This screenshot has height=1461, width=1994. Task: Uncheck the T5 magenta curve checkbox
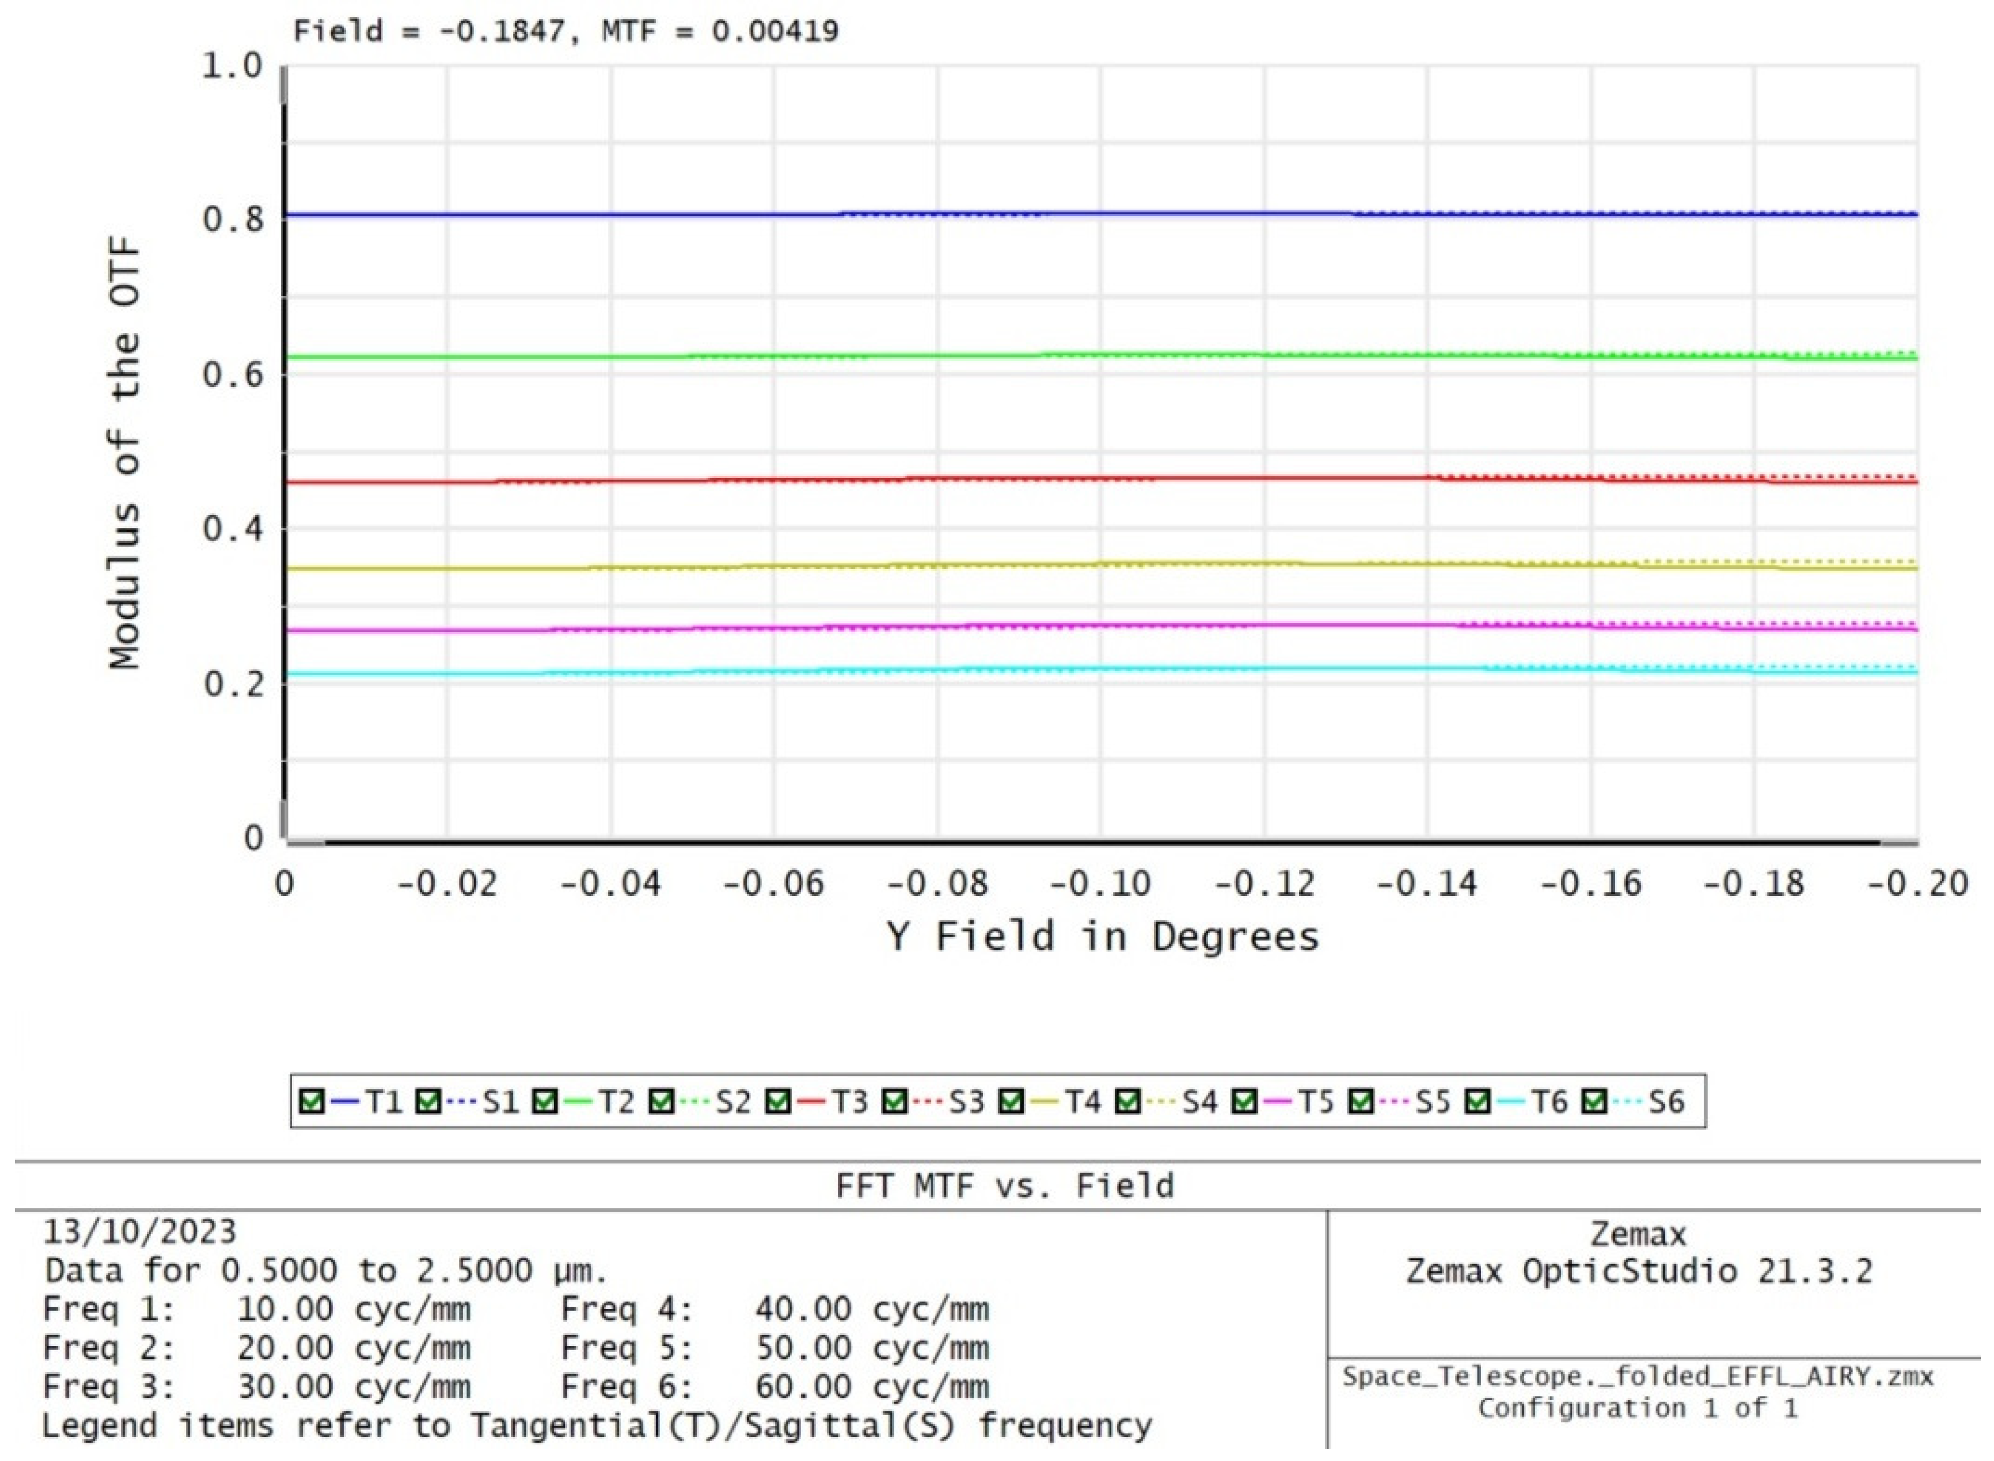tap(1244, 1102)
